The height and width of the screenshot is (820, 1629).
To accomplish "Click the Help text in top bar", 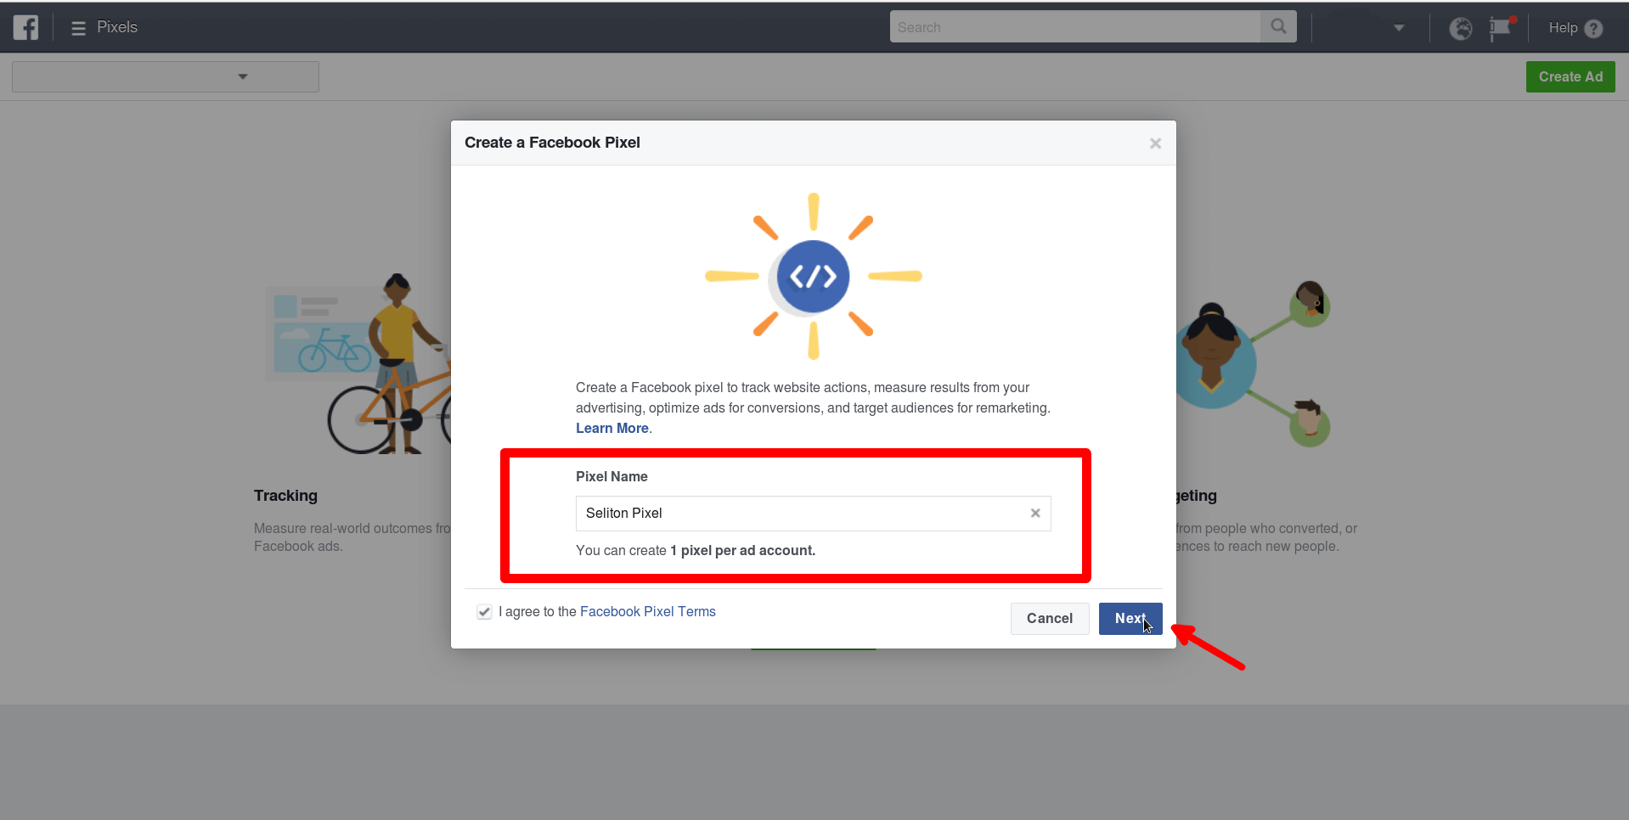I will pos(1563,28).
